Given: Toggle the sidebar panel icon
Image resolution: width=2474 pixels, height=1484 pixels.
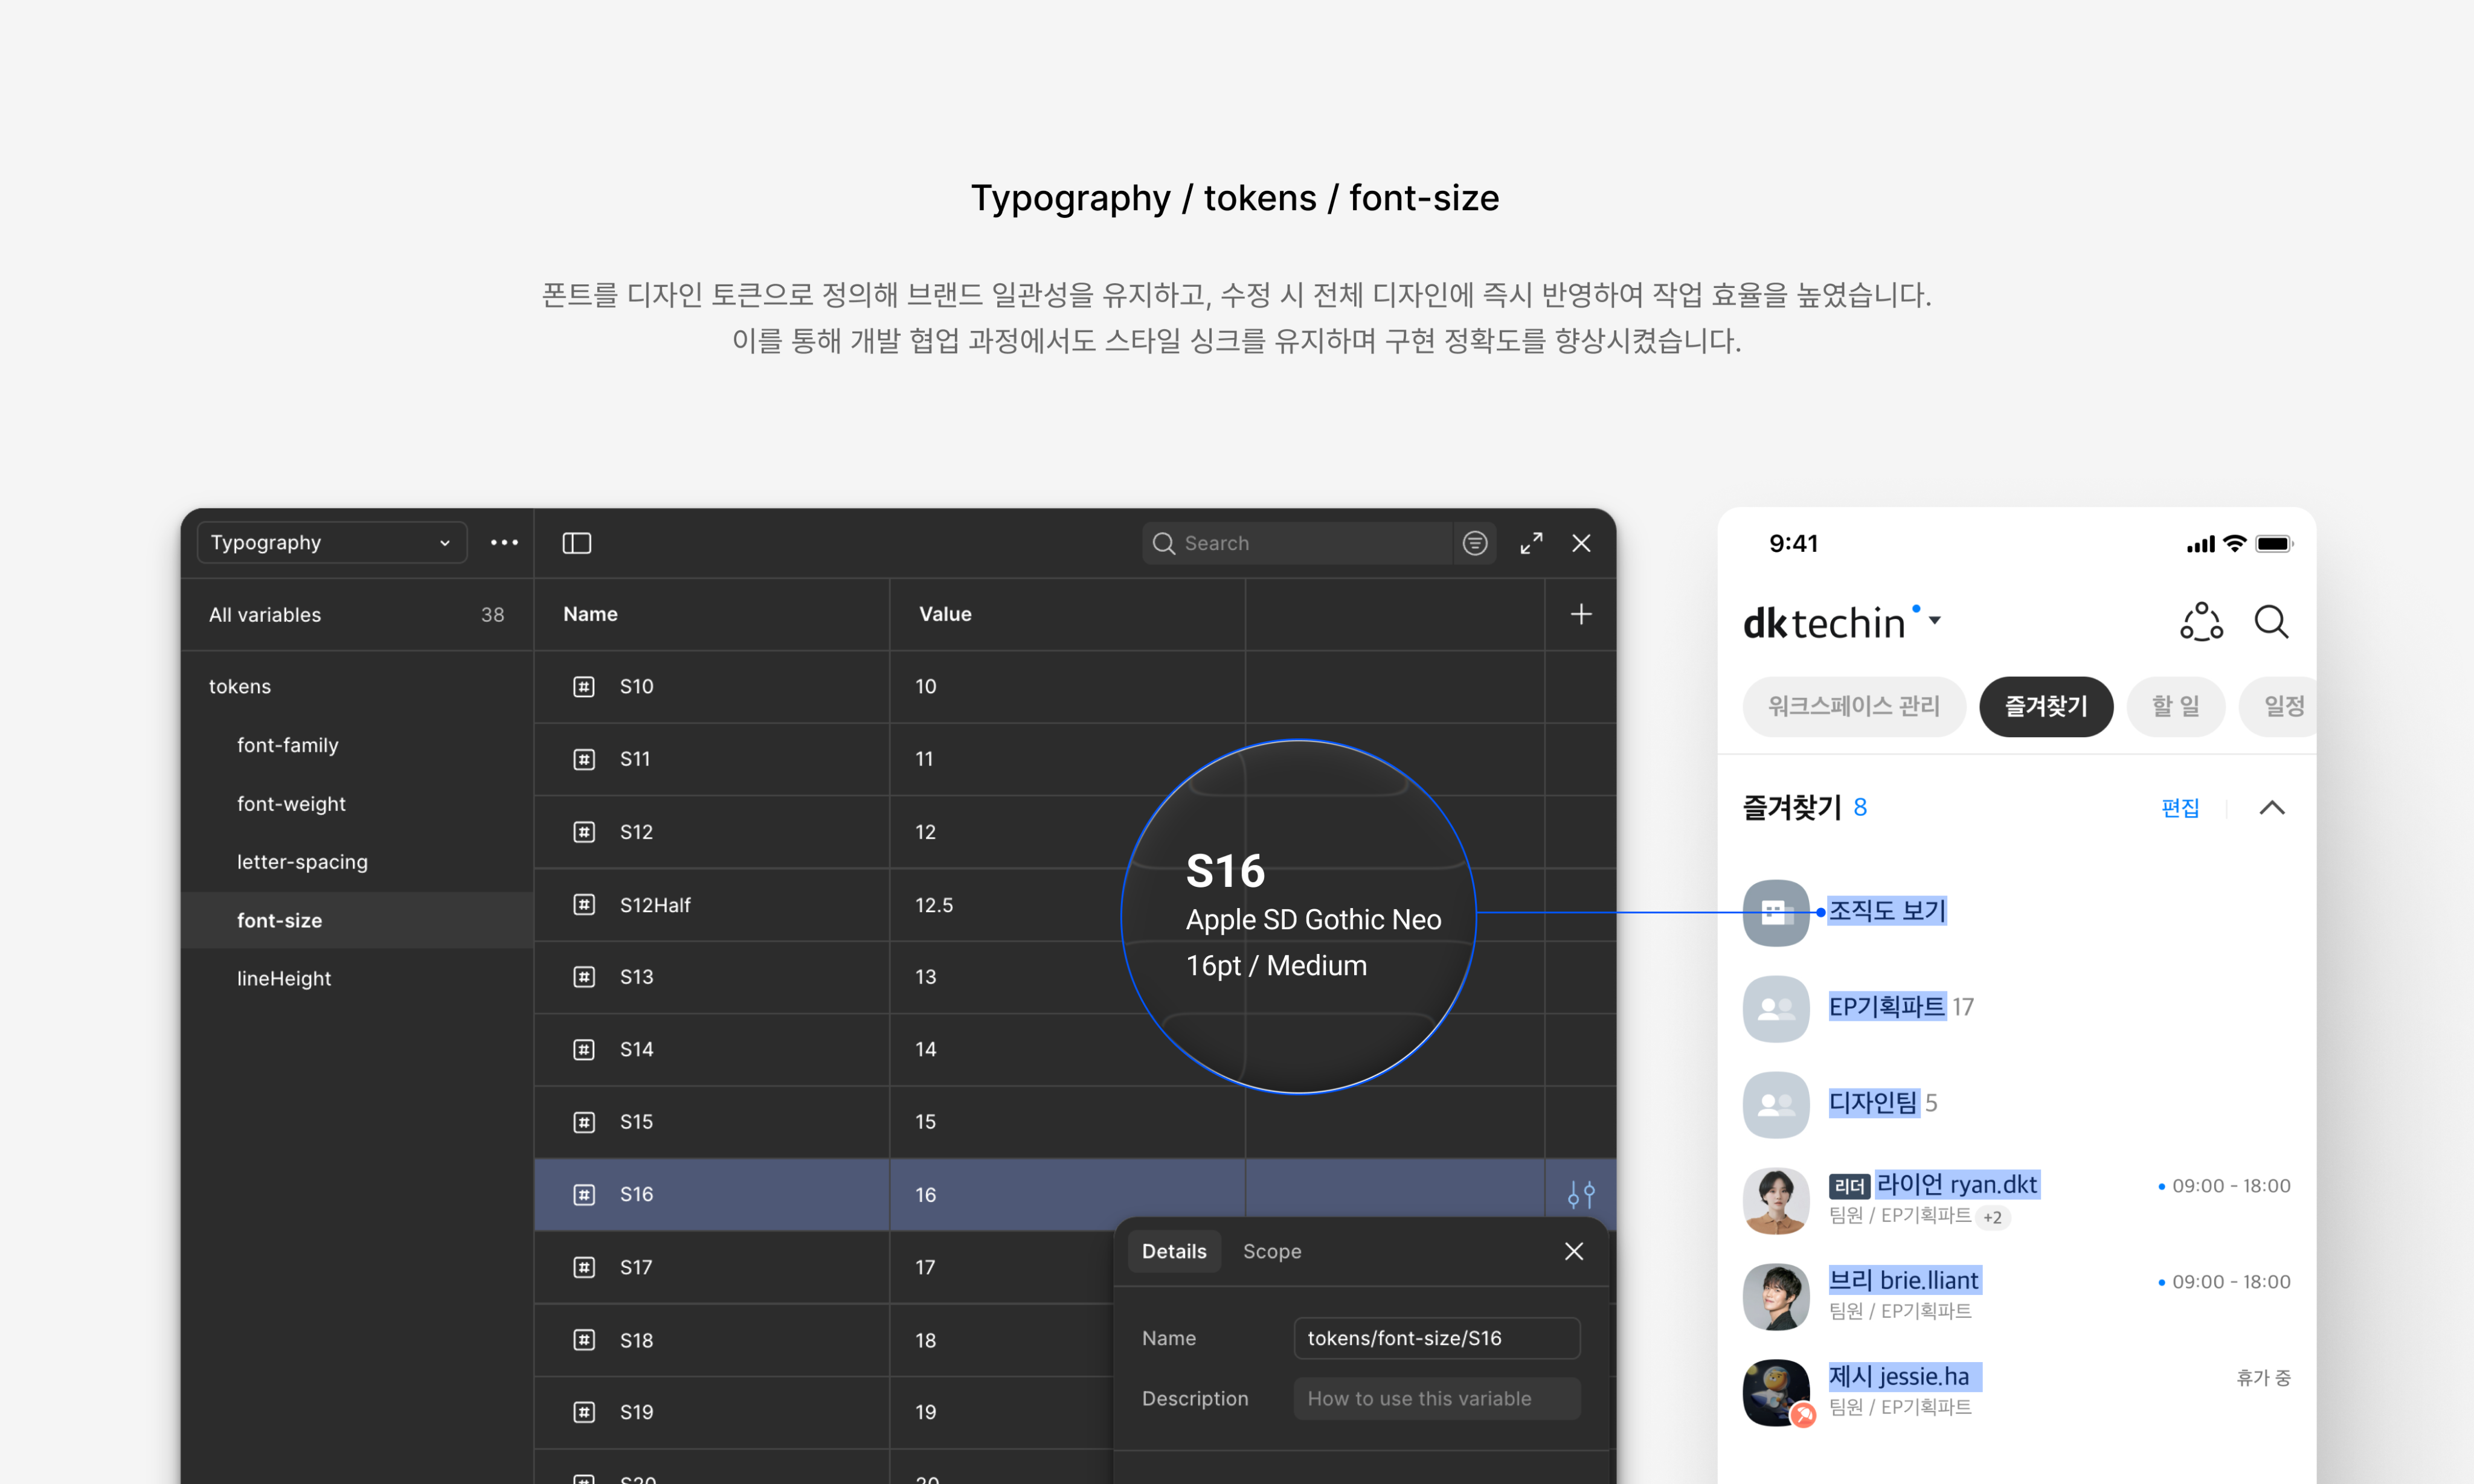Looking at the screenshot, I should click(577, 543).
